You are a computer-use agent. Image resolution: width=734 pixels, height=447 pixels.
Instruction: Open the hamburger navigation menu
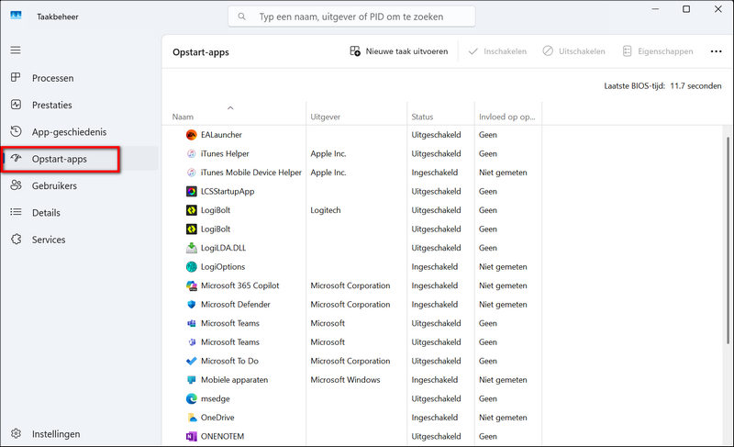[16, 50]
